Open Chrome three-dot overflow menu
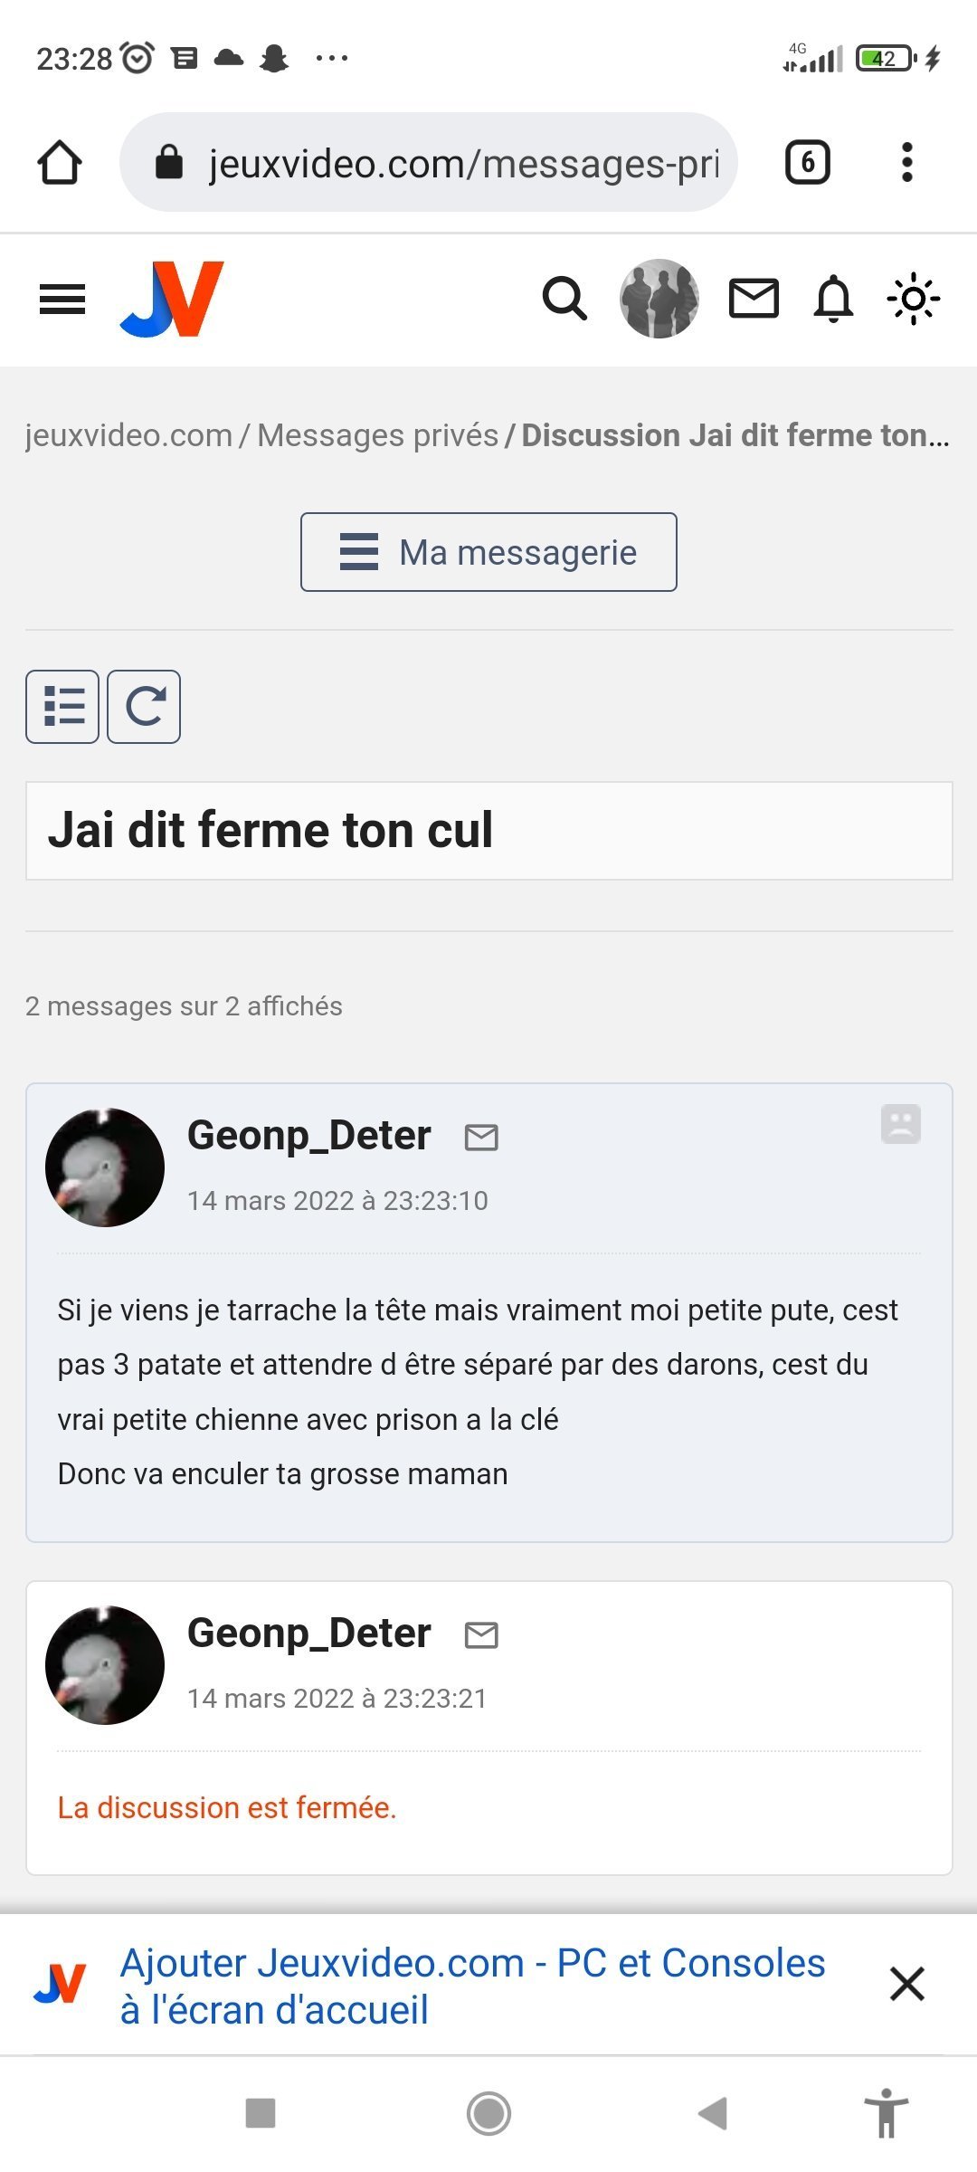This screenshot has width=977, height=2172. coord(906,163)
